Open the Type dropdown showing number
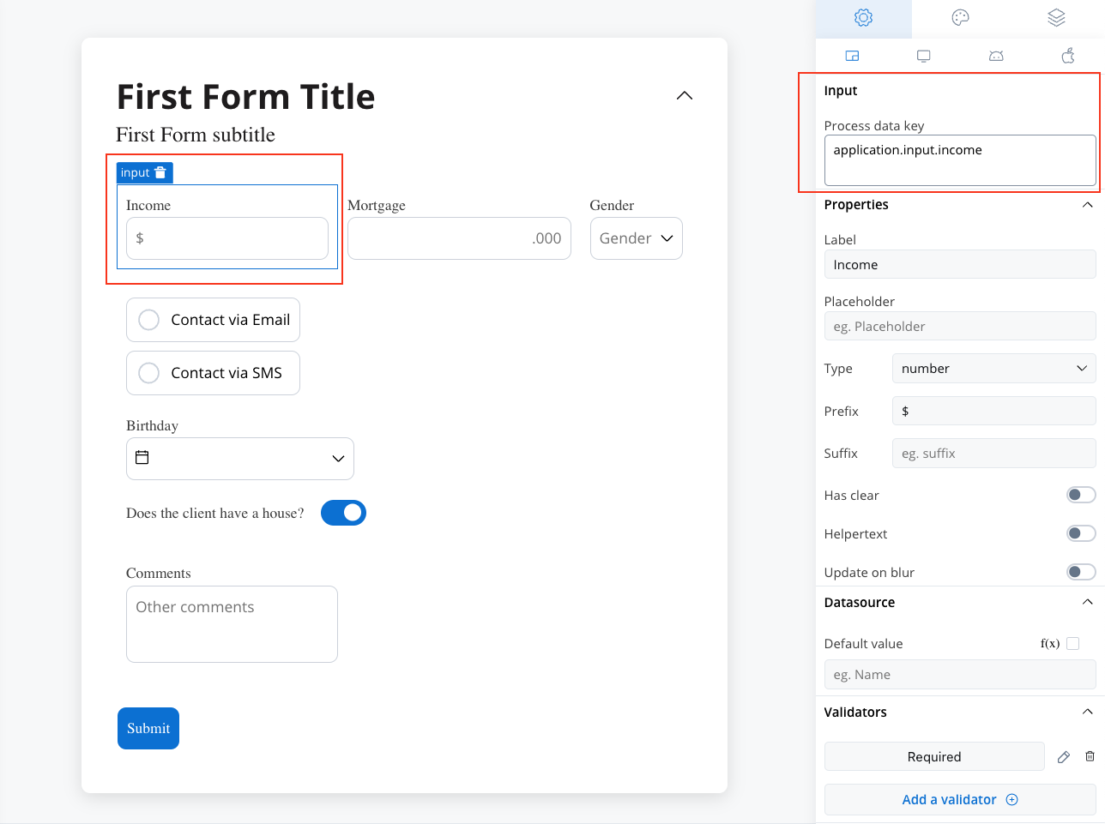Image resolution: width=1105 pixels, height=824 pixels. [994, 369]
